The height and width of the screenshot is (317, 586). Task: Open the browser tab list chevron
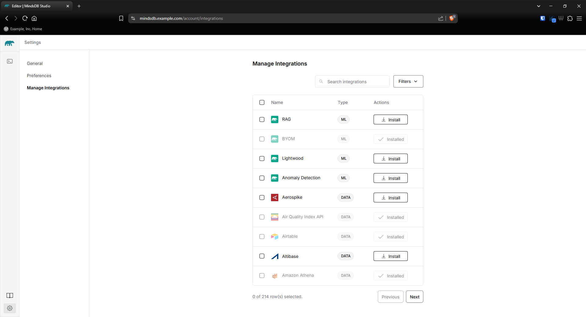pos(539,6)
